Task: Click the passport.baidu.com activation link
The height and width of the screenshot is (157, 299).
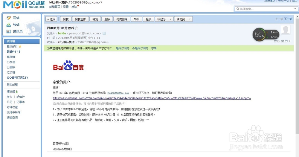Action: (x=152, y=98)
